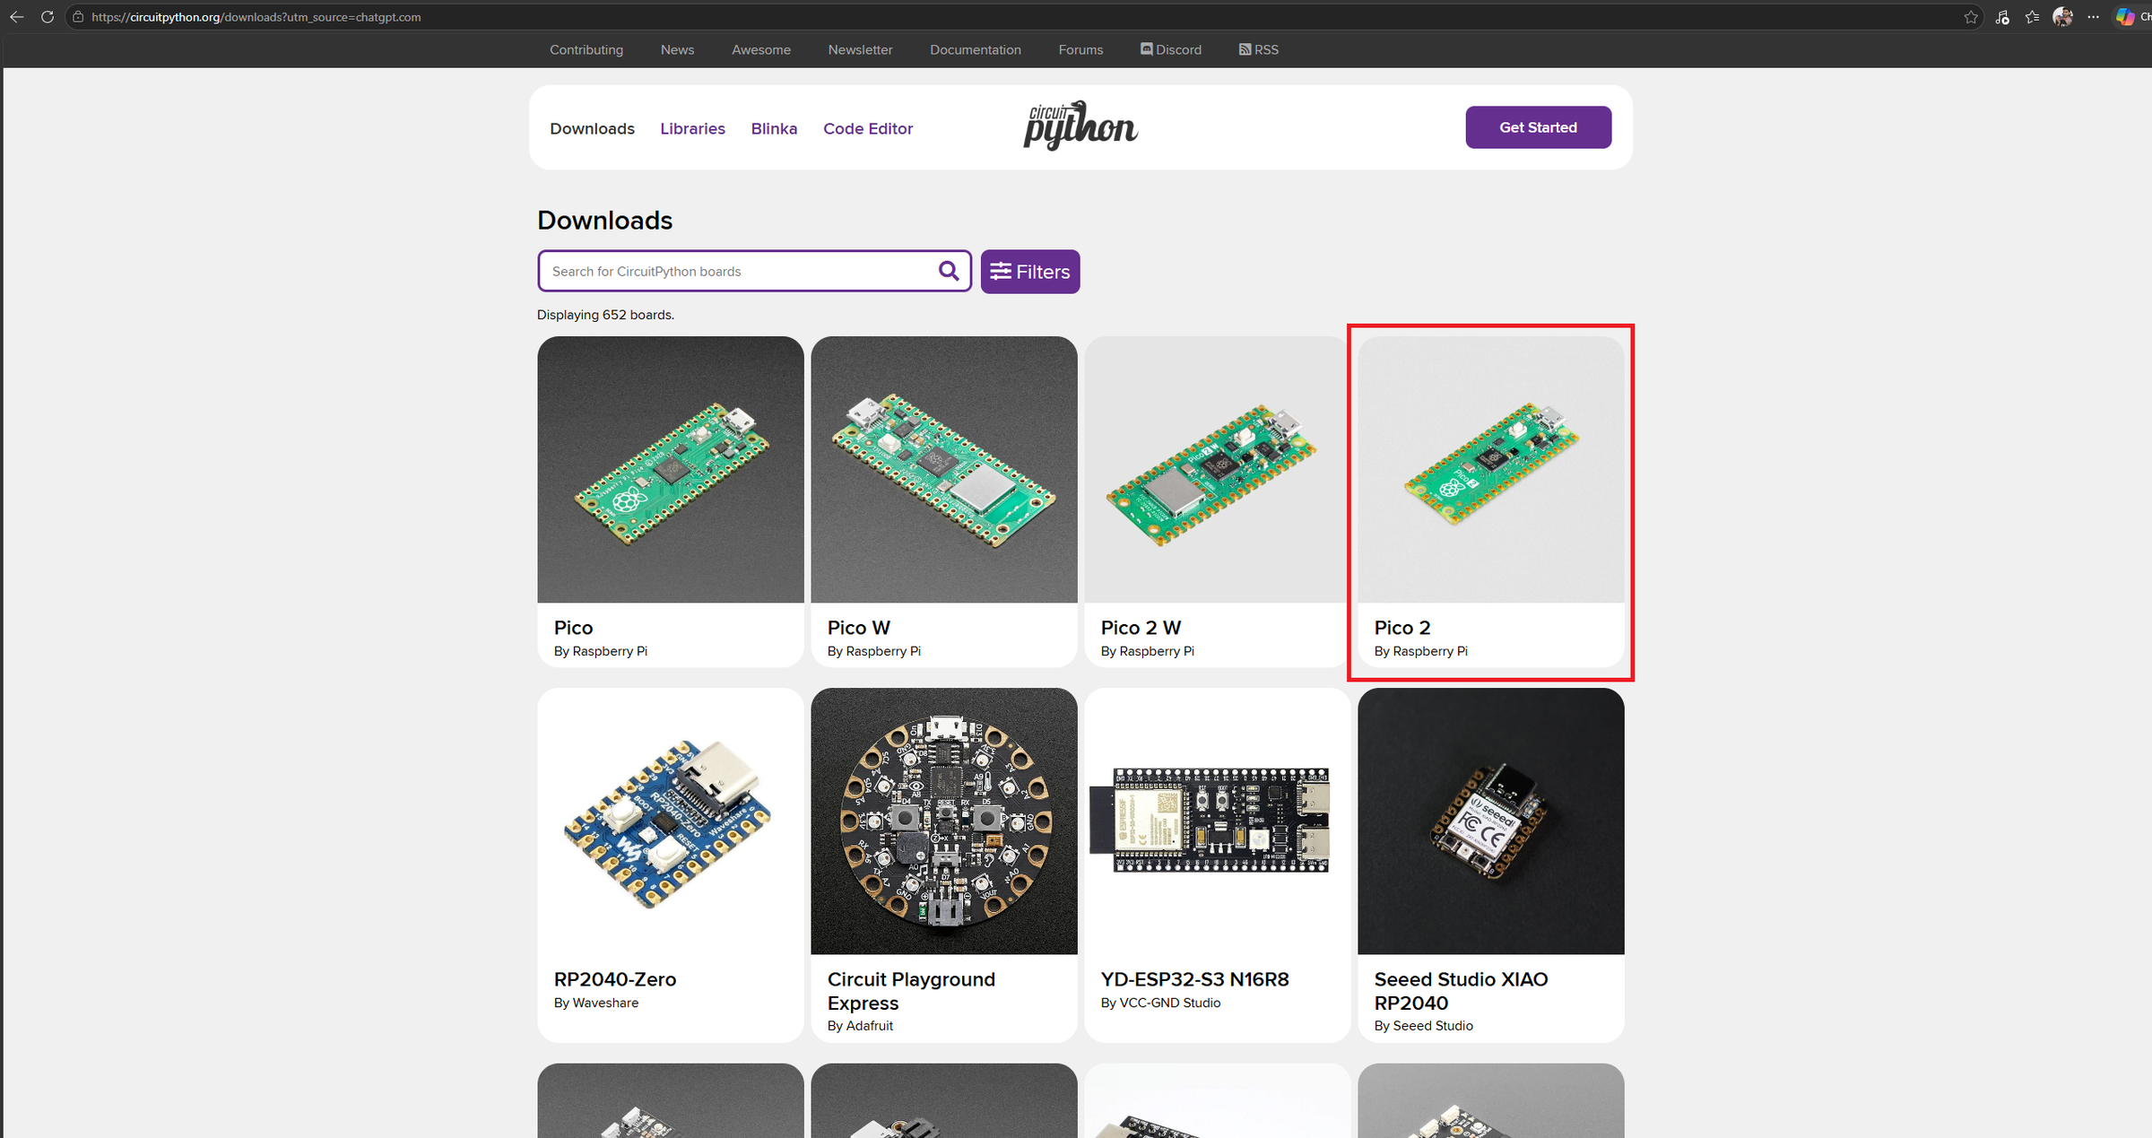Click the 'RP2040-Zero' board title
The width and height of the screenshot is (2152, 1138).
(615, 979)
